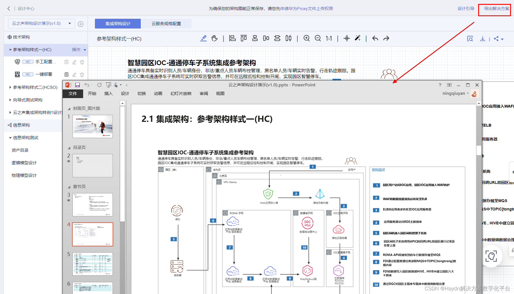Viewport: 514px width, 294px height.
Task: Open the 视图 ribbon tab
Action: (220, 94)
